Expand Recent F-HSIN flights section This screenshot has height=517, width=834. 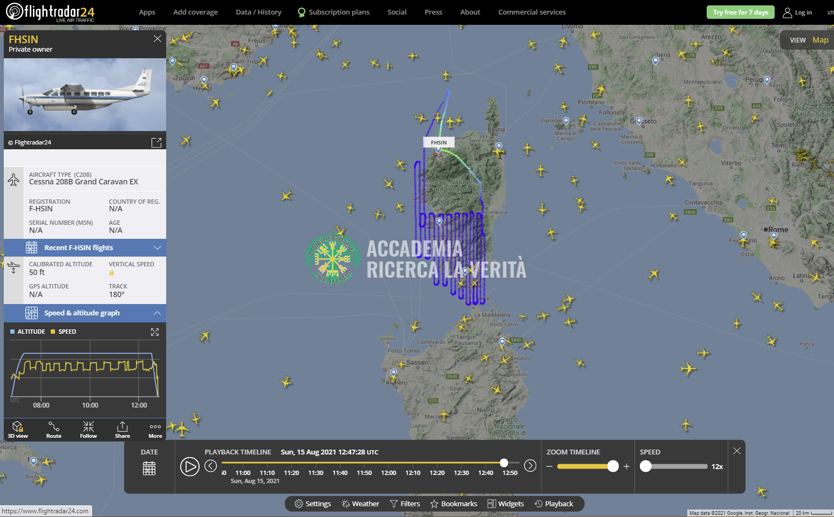(158, 248)
